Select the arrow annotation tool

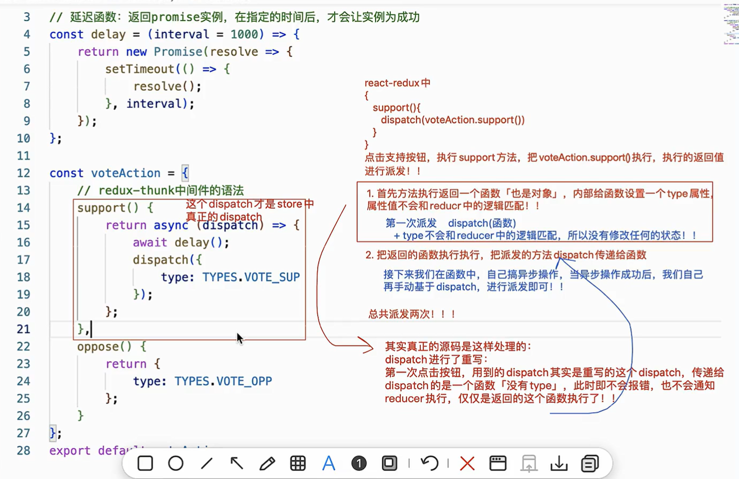point(237,464)
